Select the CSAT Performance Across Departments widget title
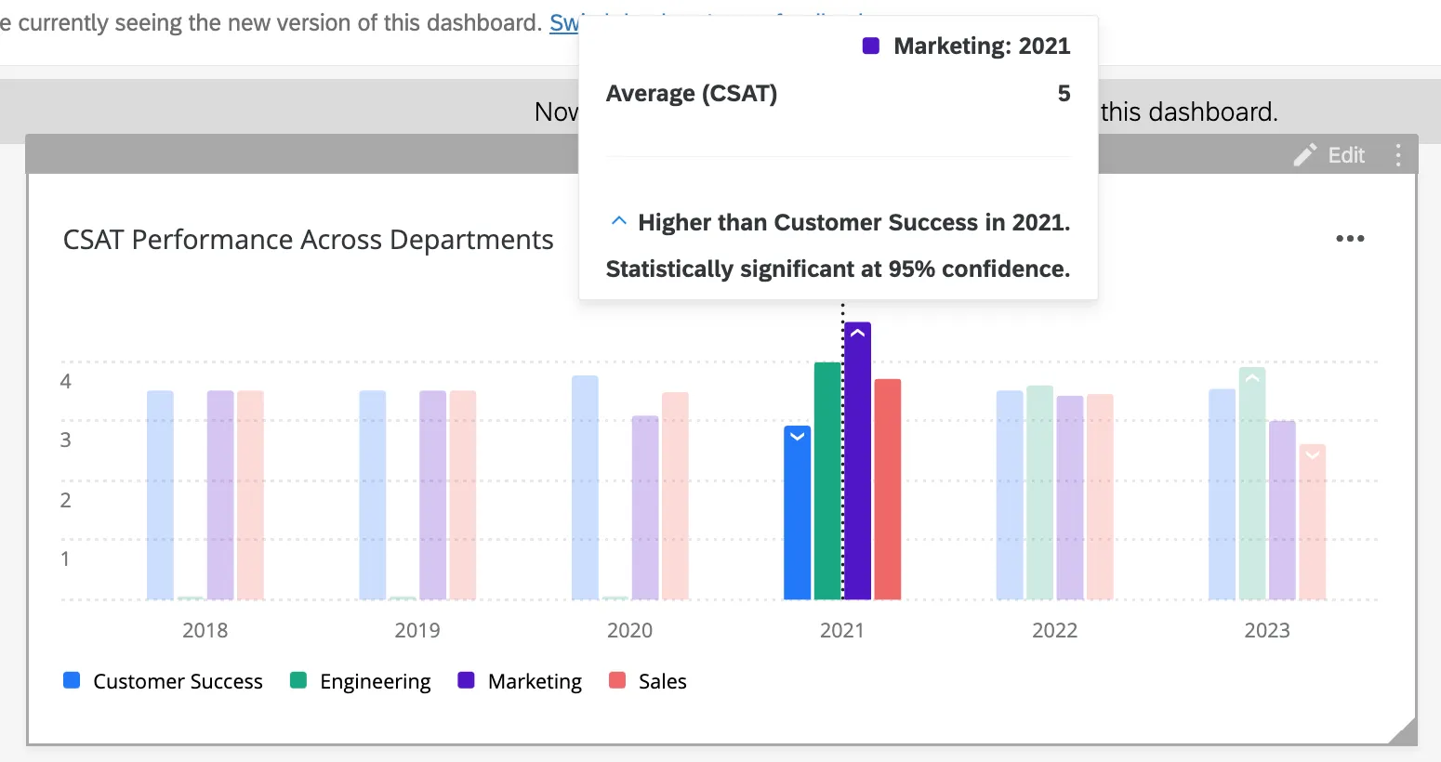1441x762 pixels. click(x=308, y=239)
